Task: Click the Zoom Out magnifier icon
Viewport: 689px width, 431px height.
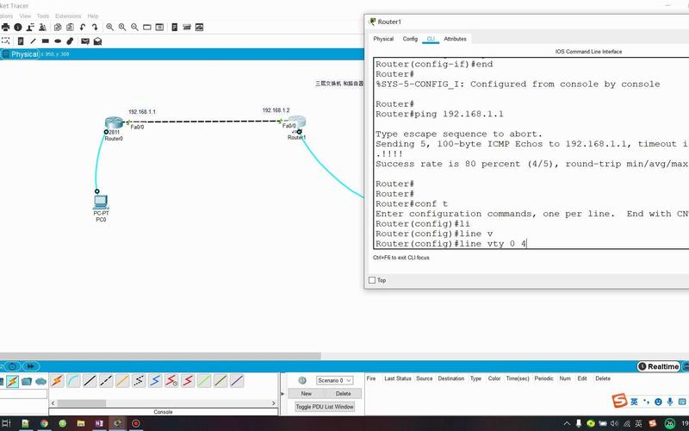Action: [x=134, y=28]
